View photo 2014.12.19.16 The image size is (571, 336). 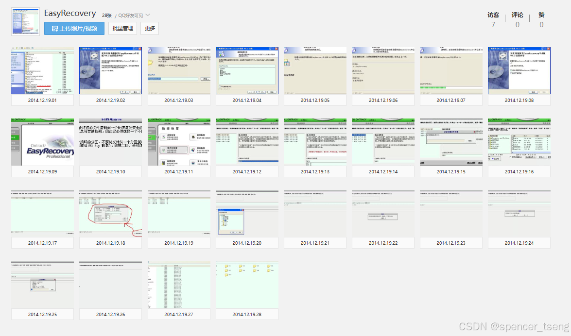(519, 141)
